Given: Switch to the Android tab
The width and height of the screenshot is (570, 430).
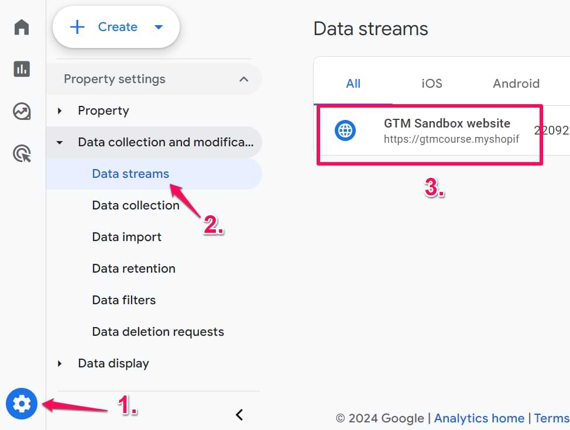Looking at the screenshot, I should click(x=516, y=83).
